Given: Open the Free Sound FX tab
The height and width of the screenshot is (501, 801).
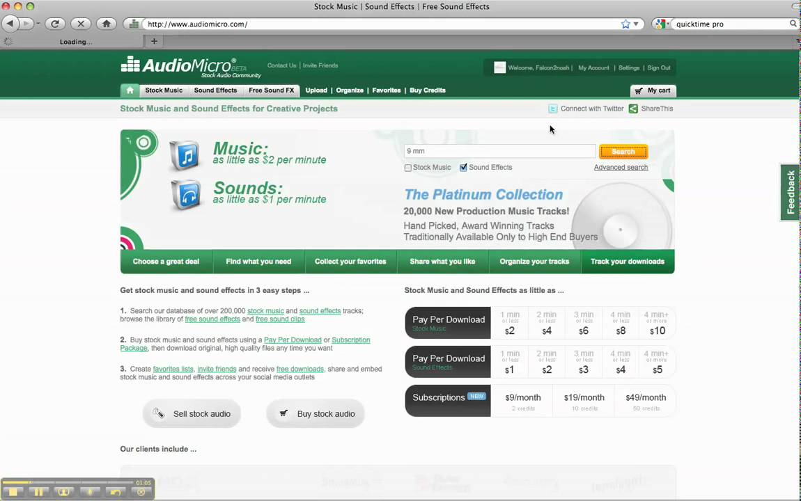Looking at the screenshot, I should (271, 90).
